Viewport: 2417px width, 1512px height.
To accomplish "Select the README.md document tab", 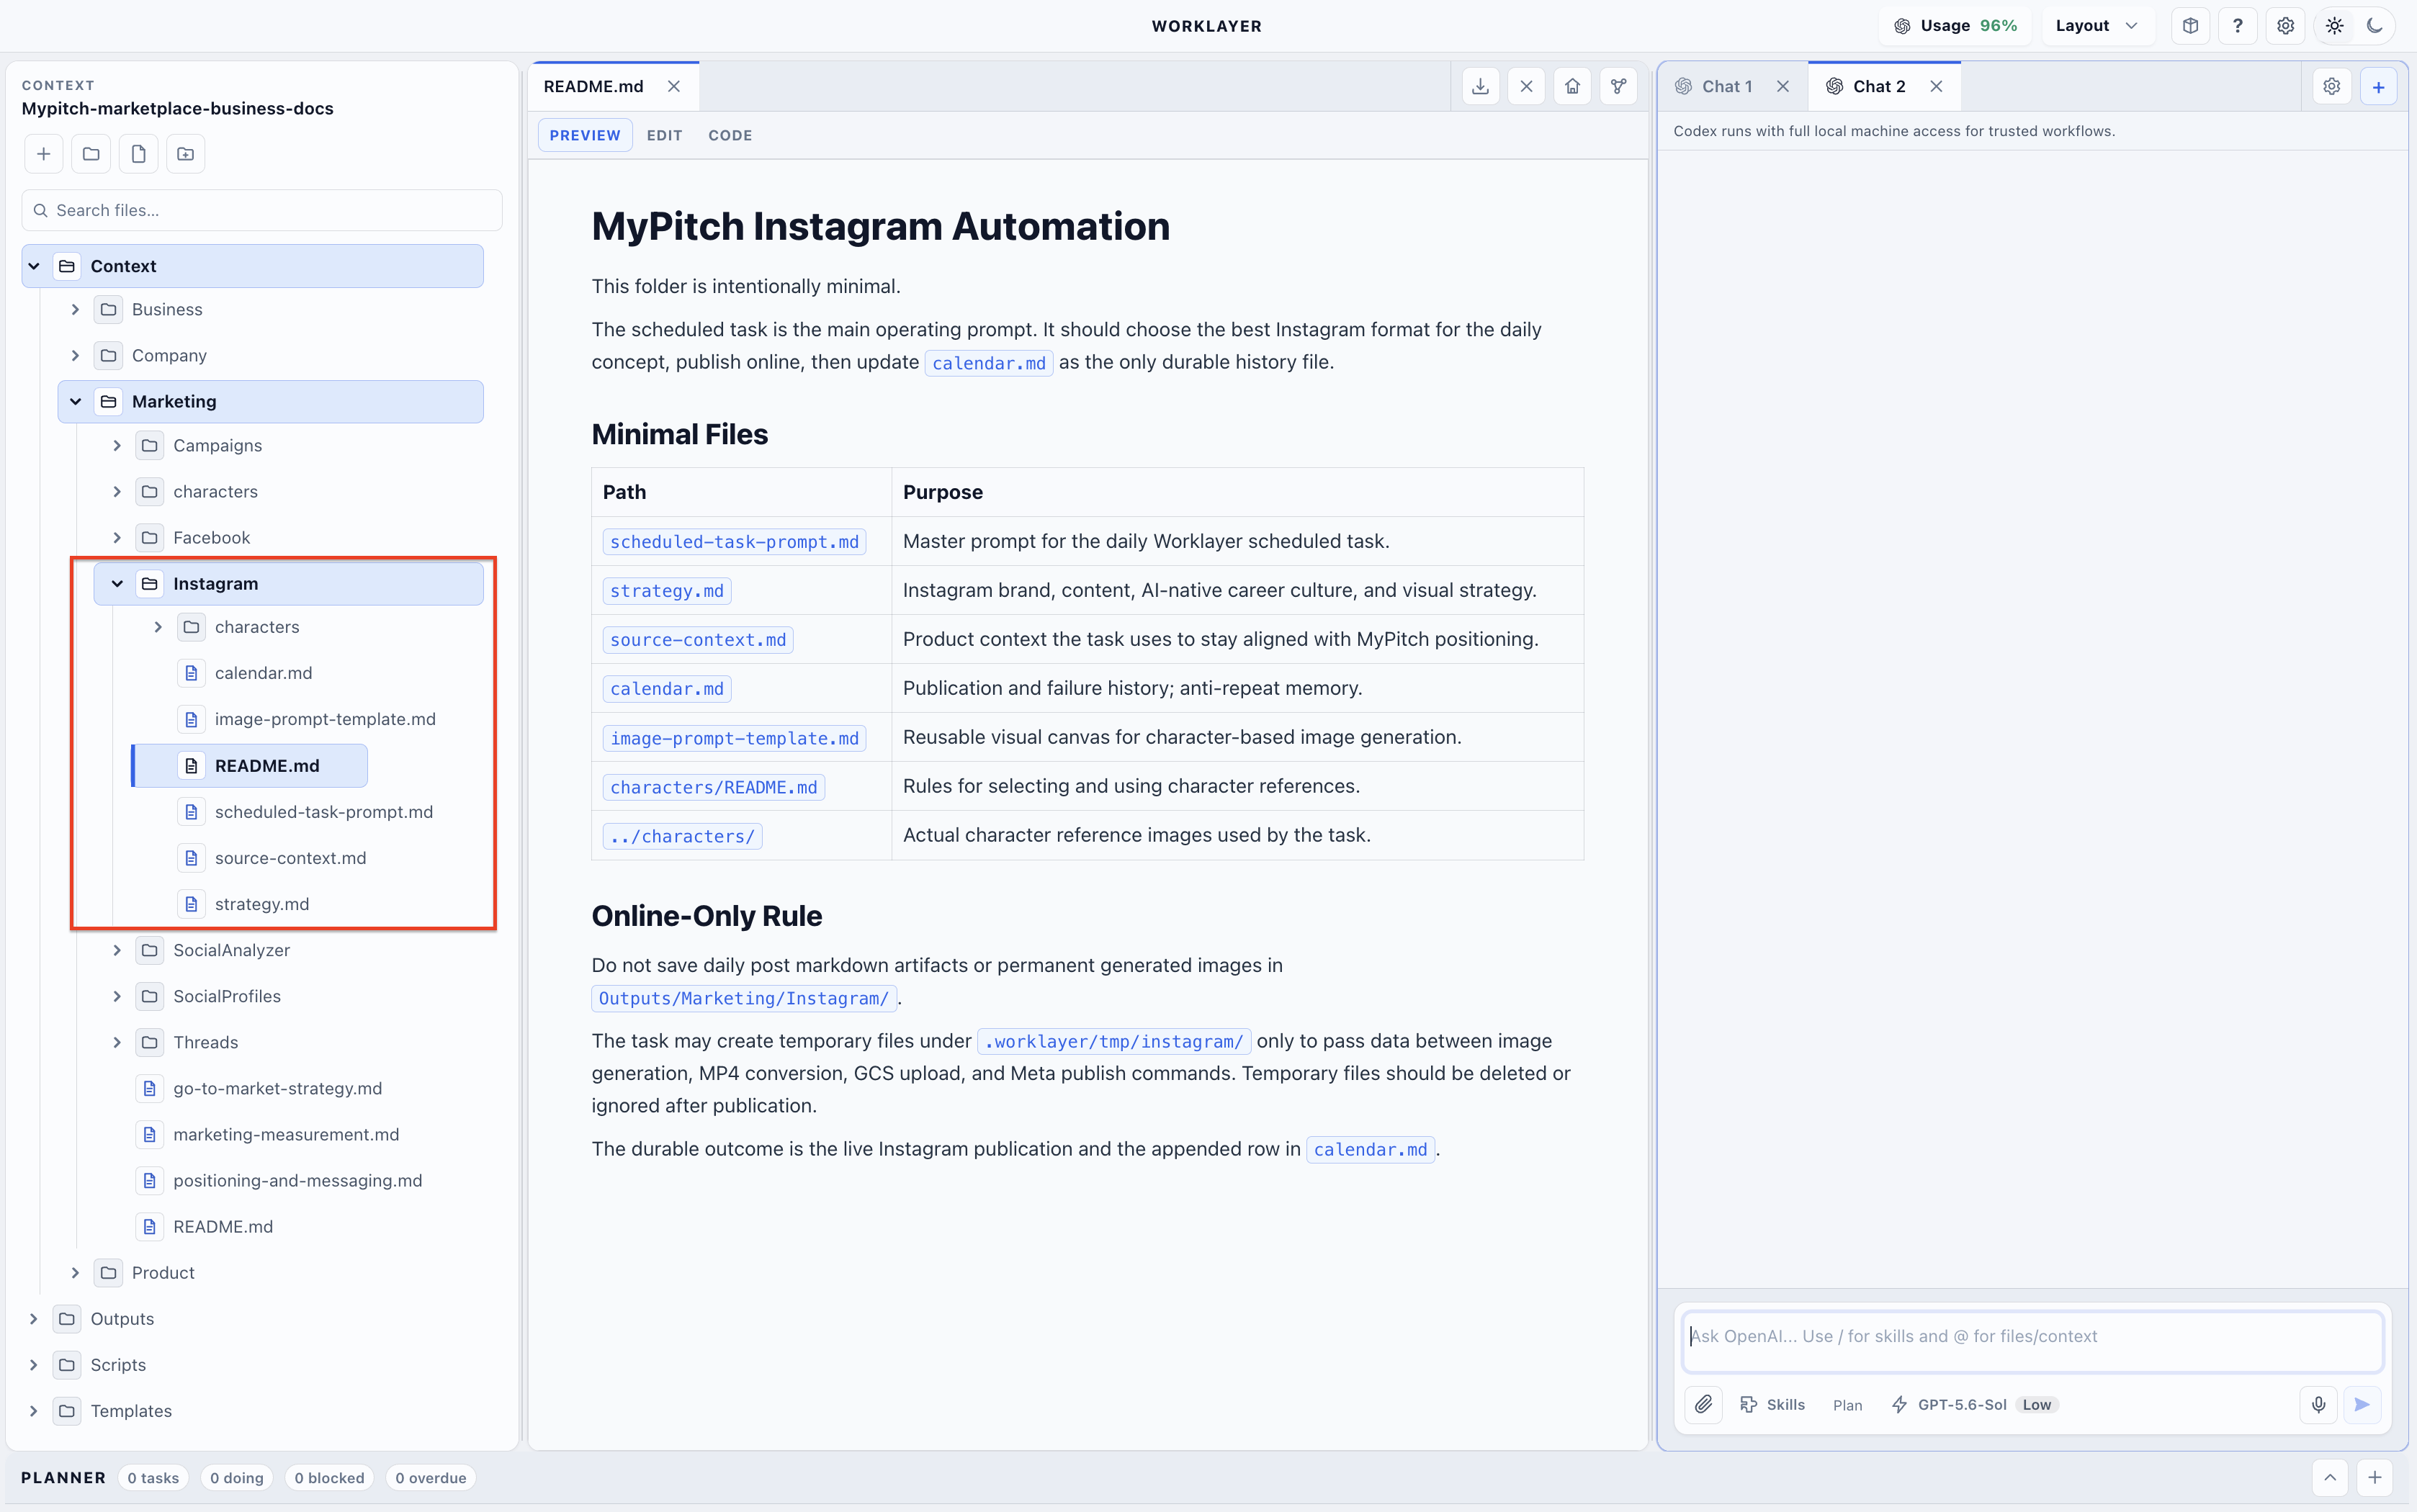I will 593,86.
